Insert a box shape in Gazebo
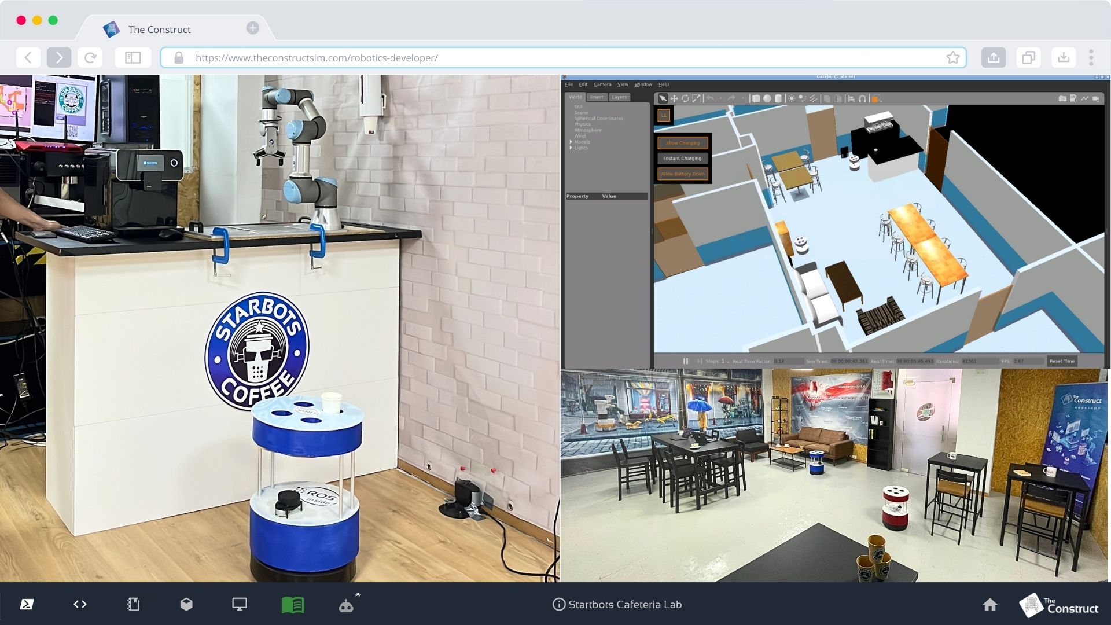This screenshot has height=625, width=1111. (756, 98)
